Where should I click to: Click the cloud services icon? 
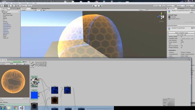(x=164, y=6)
